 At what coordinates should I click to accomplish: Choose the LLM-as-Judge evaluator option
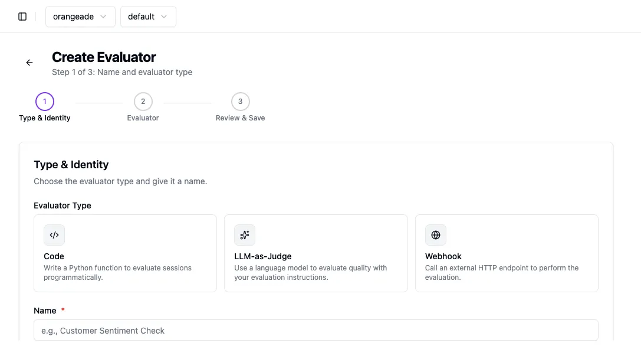[x=315, y=253]
